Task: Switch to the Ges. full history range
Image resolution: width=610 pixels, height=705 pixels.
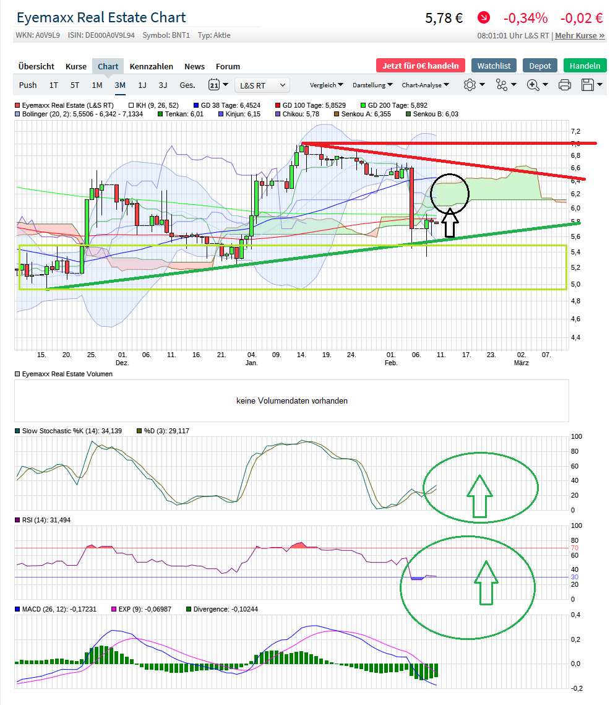Action: [x=187, y=85]
